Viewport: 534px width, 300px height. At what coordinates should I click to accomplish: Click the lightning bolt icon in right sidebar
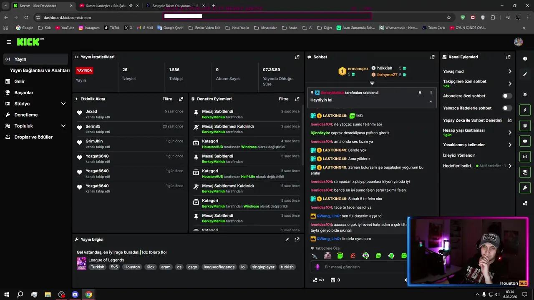click(525, 110)
